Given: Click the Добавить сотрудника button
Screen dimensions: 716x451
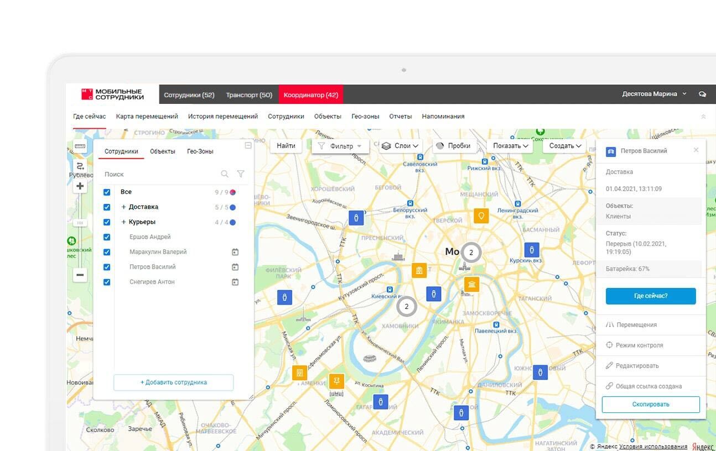Looking at the screenshot, I should [x=173, y=382].
